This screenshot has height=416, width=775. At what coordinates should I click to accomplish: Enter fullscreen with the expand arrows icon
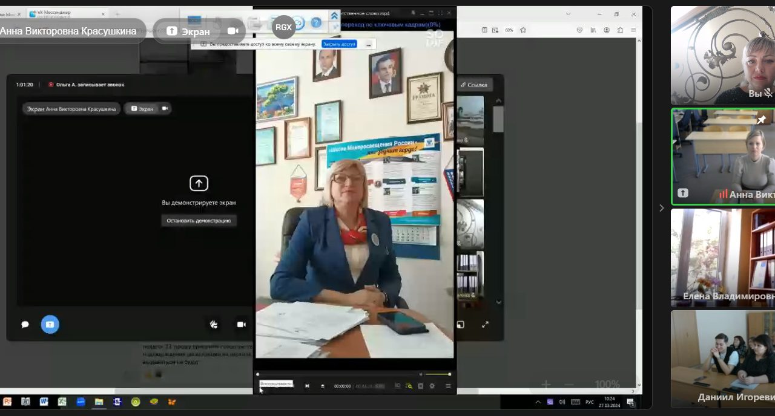485,325
